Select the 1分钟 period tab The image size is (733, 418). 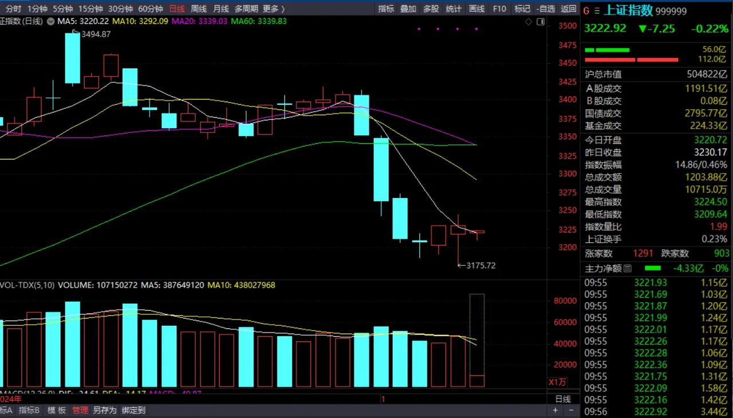click(37, 9)
